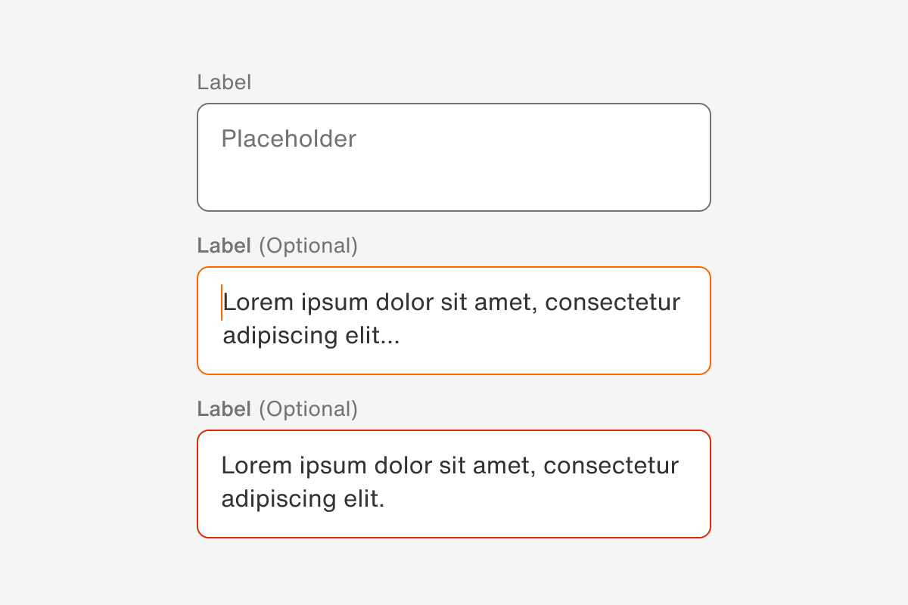Click the Label above the Placeholder field

[224, 82]
